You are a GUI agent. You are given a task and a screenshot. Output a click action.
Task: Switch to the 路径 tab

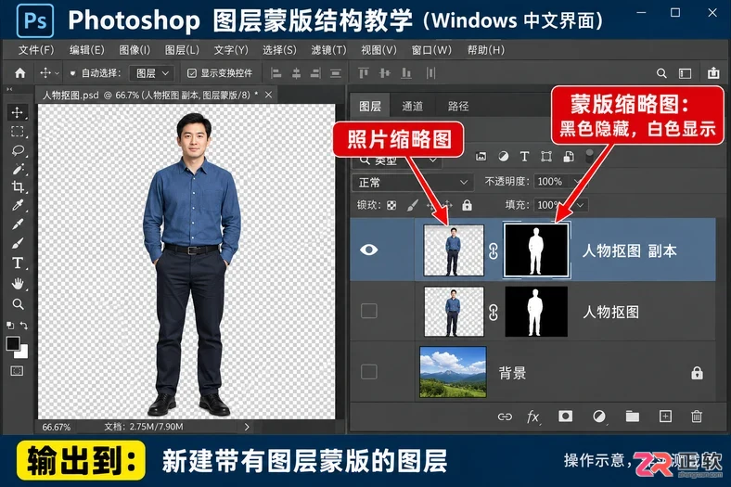pyautogui.click(x=458, y=107)
